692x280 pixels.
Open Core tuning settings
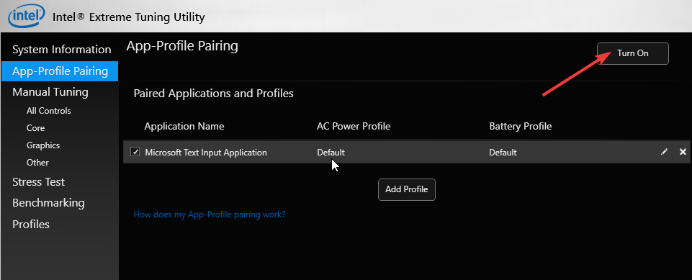[x=35, y=128]
